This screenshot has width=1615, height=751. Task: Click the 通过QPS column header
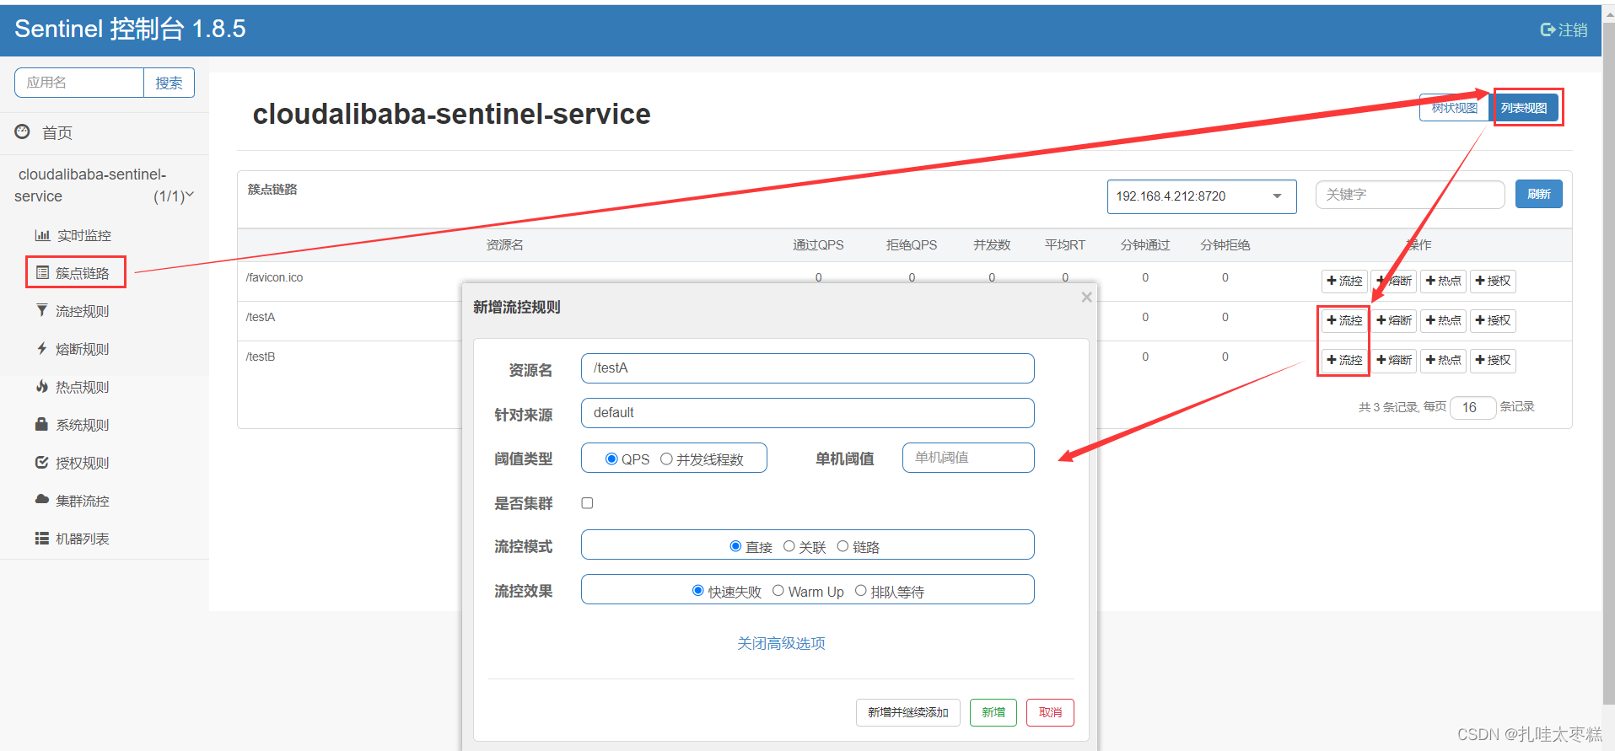[x=818, y=244]
